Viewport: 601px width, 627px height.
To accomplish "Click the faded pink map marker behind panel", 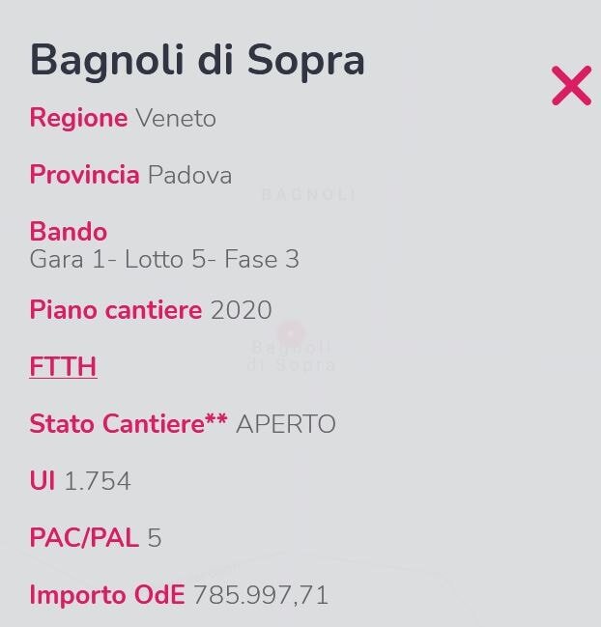I will (x=291, y=332).
